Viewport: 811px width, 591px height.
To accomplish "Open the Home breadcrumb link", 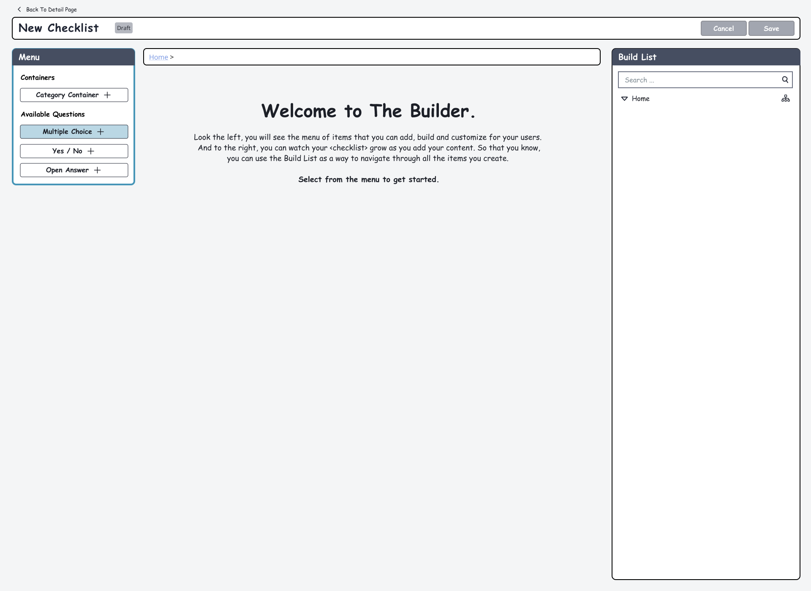I will click(x=158, y=57).
